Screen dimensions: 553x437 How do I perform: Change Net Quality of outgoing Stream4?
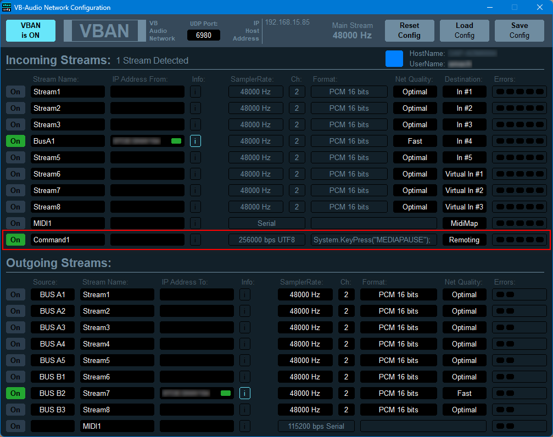[x=465, y=344]
